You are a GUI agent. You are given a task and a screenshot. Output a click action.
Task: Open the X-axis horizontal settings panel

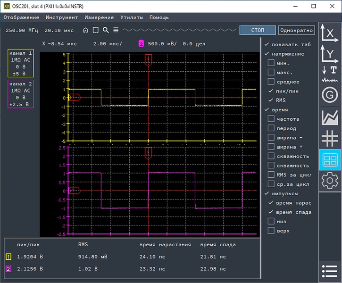pos(330,33)
